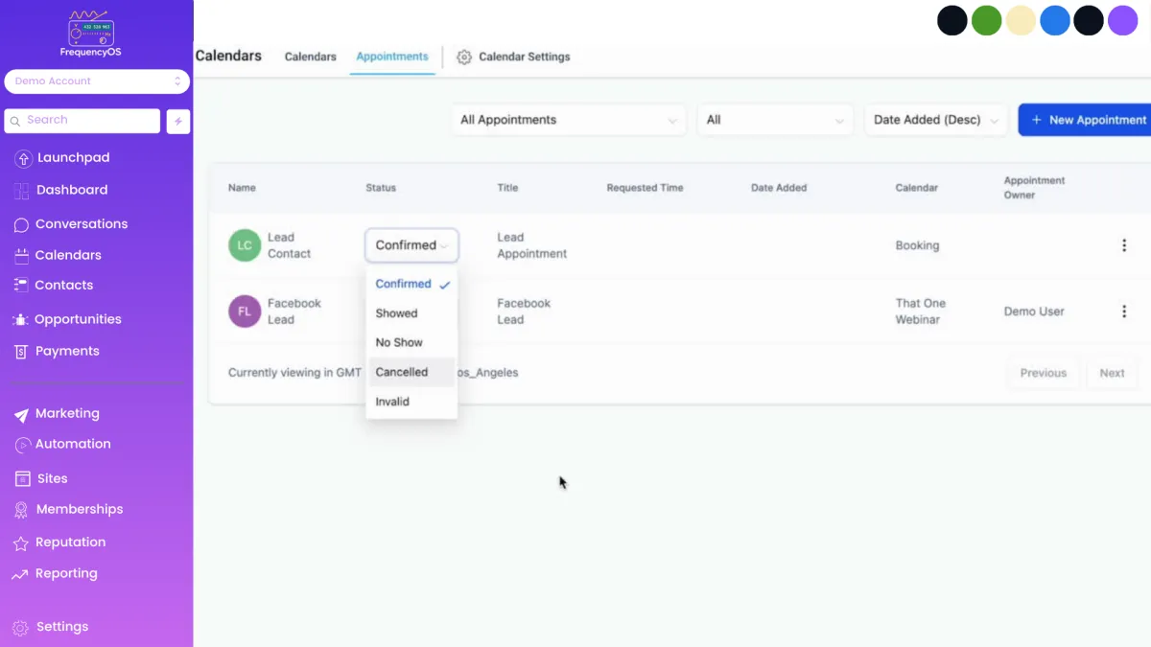Click the Marketing paper plane icon
This screenshot has width=1151, height=647.
pyautogui.click(x=21, y=414)
